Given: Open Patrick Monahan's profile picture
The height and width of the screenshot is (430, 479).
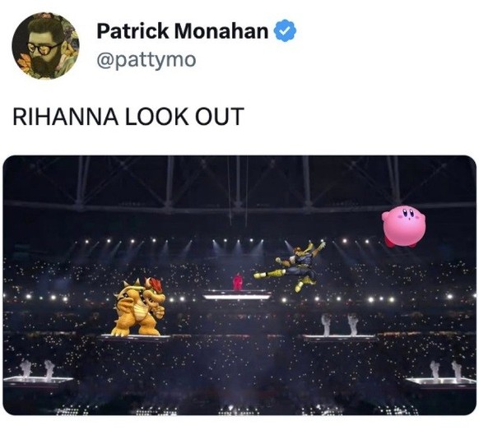Looking at the screenshot, I should (45, 46).
